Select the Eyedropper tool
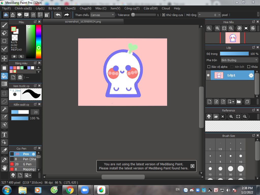The width and height of the screenshot is (260, 195). [4, 160]
